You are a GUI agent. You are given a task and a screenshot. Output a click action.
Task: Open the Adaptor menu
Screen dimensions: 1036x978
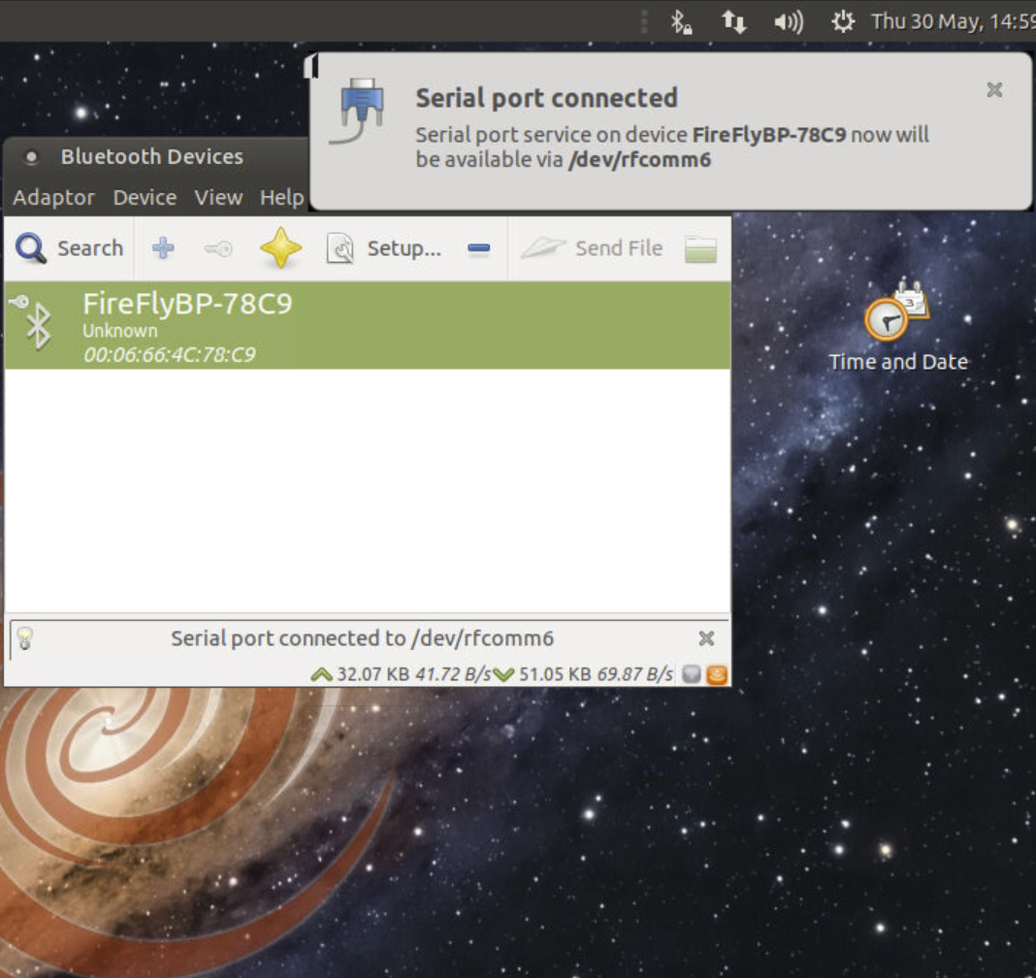click(53, 198)
